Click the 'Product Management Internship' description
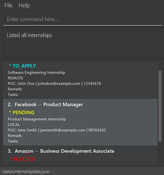Screen dimensions: 164x175 pyautogui.click(x=37, y=119)
